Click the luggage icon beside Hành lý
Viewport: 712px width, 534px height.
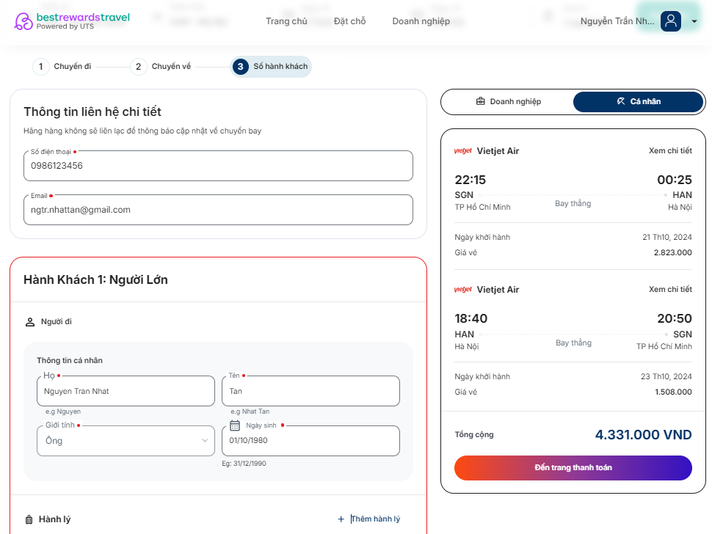(29, 519)
